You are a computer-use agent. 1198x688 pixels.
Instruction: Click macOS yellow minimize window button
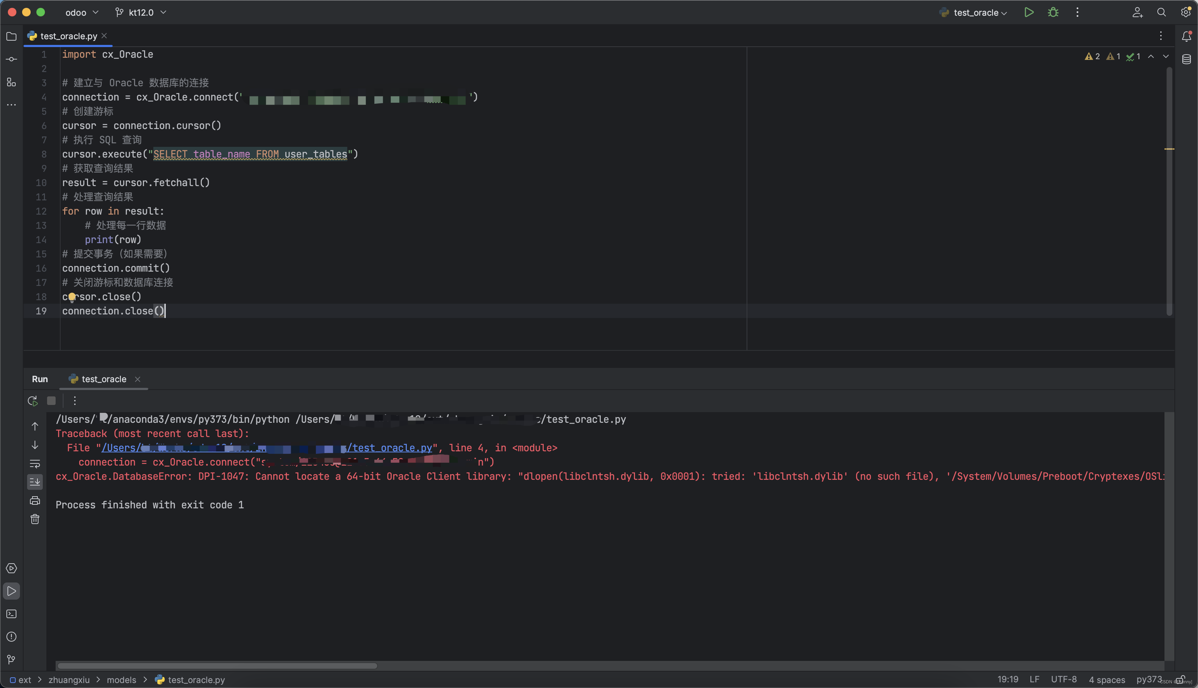coord(26,12)
